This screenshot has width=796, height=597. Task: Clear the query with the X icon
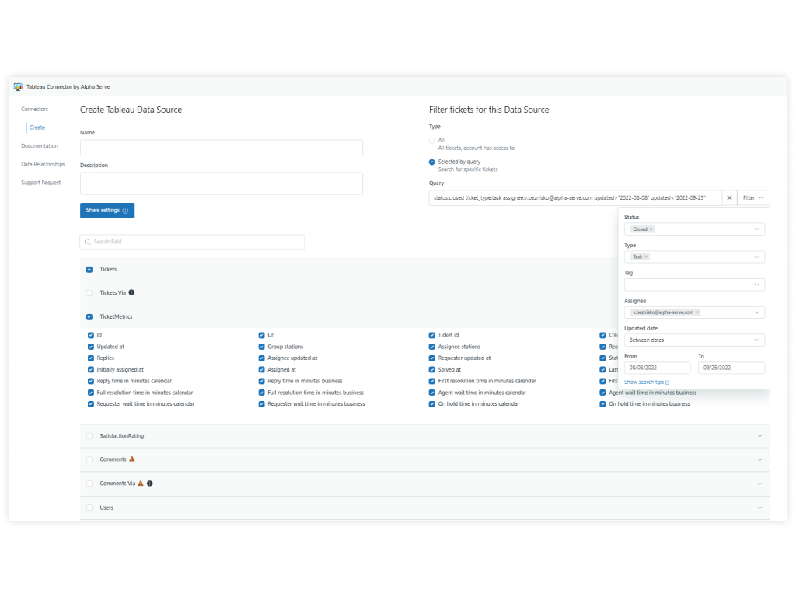(x=729, y=197)
